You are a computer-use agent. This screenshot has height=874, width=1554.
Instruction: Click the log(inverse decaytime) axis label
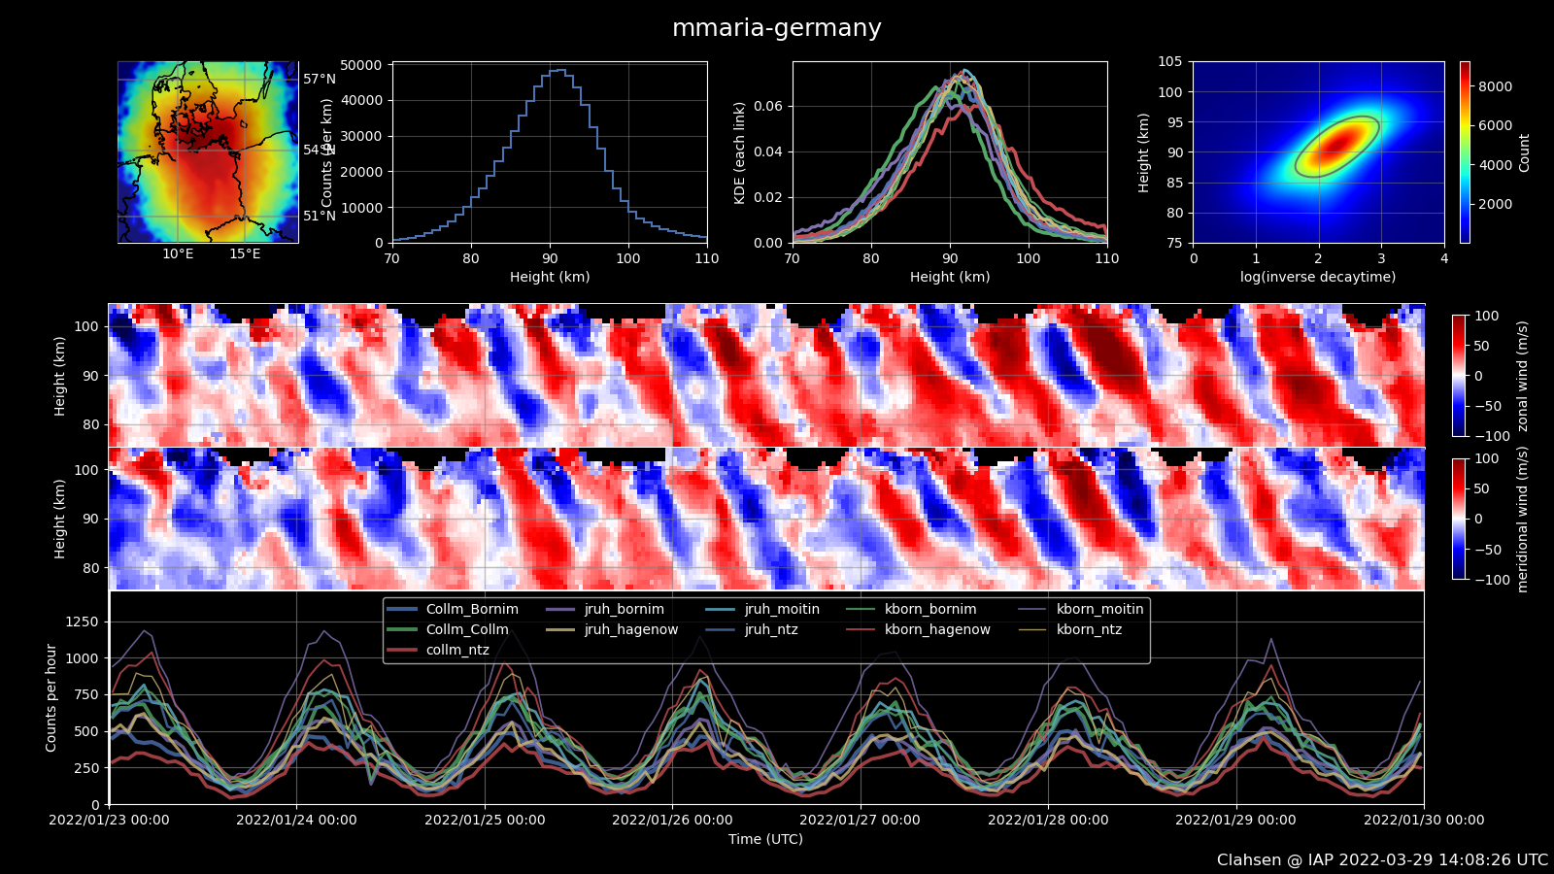tap(1318, 278)
